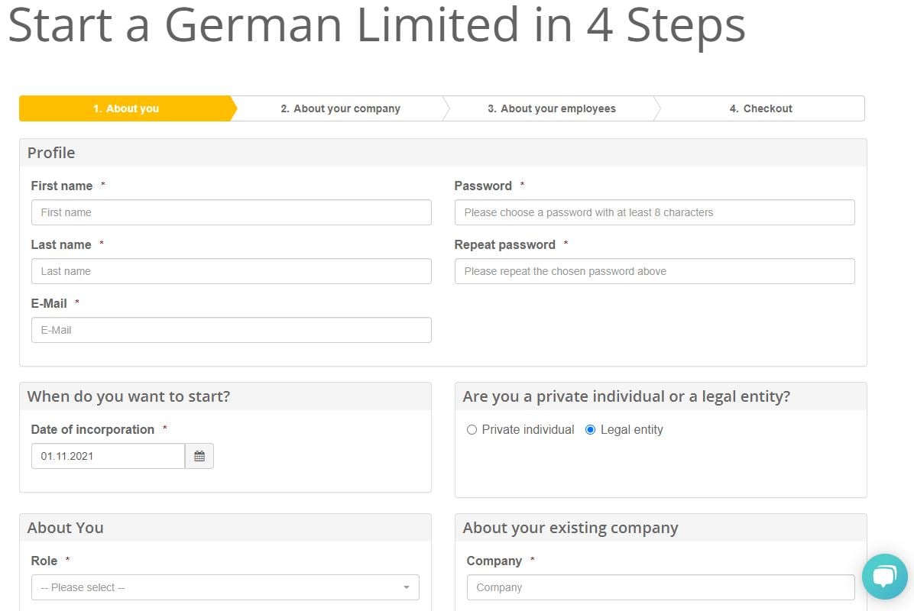The image size is (914, 611).
Task: Click the 'About You' section heading
Action: pyautogui.click(x=65, y=528)
